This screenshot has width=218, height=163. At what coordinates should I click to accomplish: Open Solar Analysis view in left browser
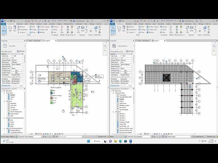(14, 114)
